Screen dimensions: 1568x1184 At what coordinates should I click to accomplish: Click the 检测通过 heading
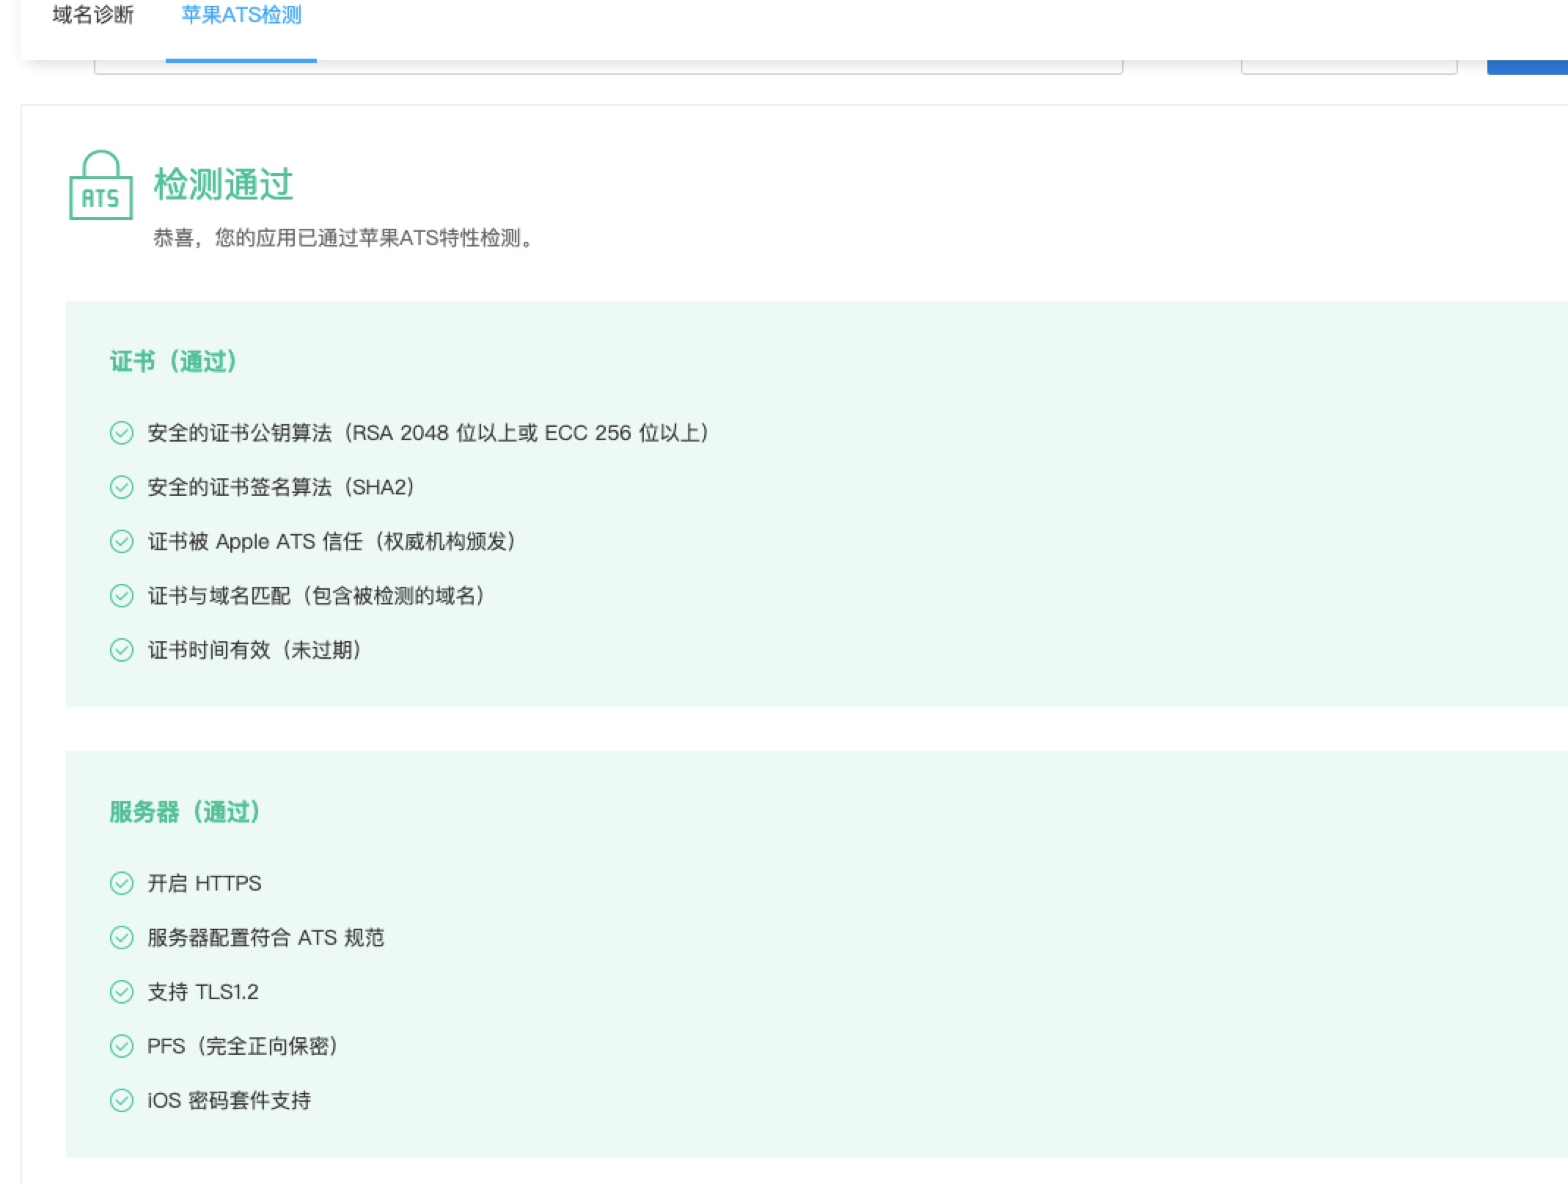[x=224, y=184]
